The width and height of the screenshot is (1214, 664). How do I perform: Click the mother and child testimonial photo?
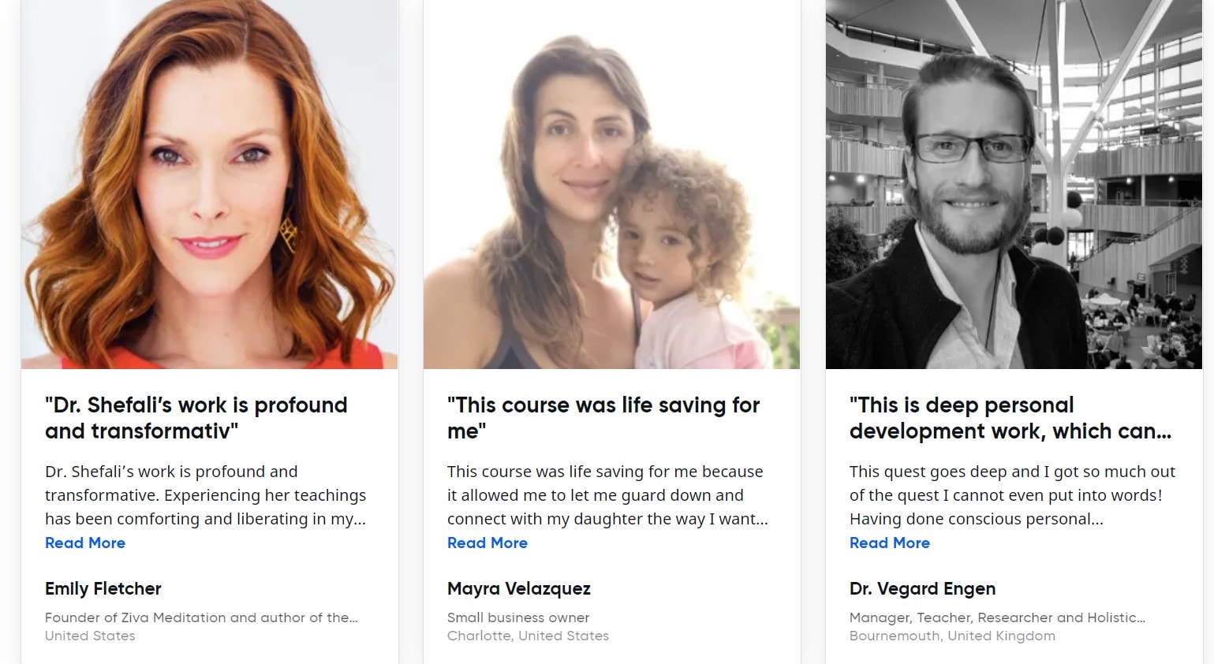pyautogui.click(x=611, y=185)
